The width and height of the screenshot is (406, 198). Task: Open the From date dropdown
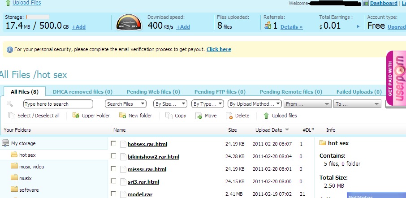point(307,104)
